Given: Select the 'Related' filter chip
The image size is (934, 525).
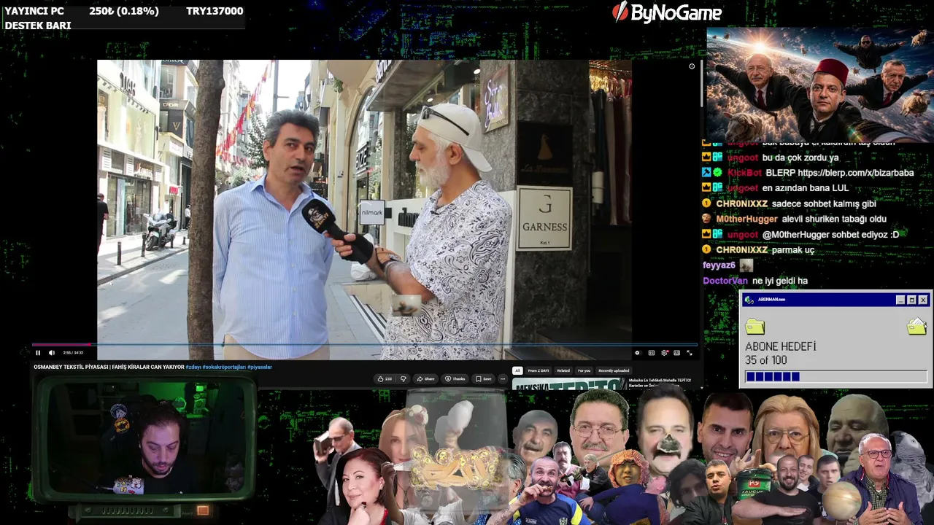Looking at the screenshot, I should (x=563, y=370).
